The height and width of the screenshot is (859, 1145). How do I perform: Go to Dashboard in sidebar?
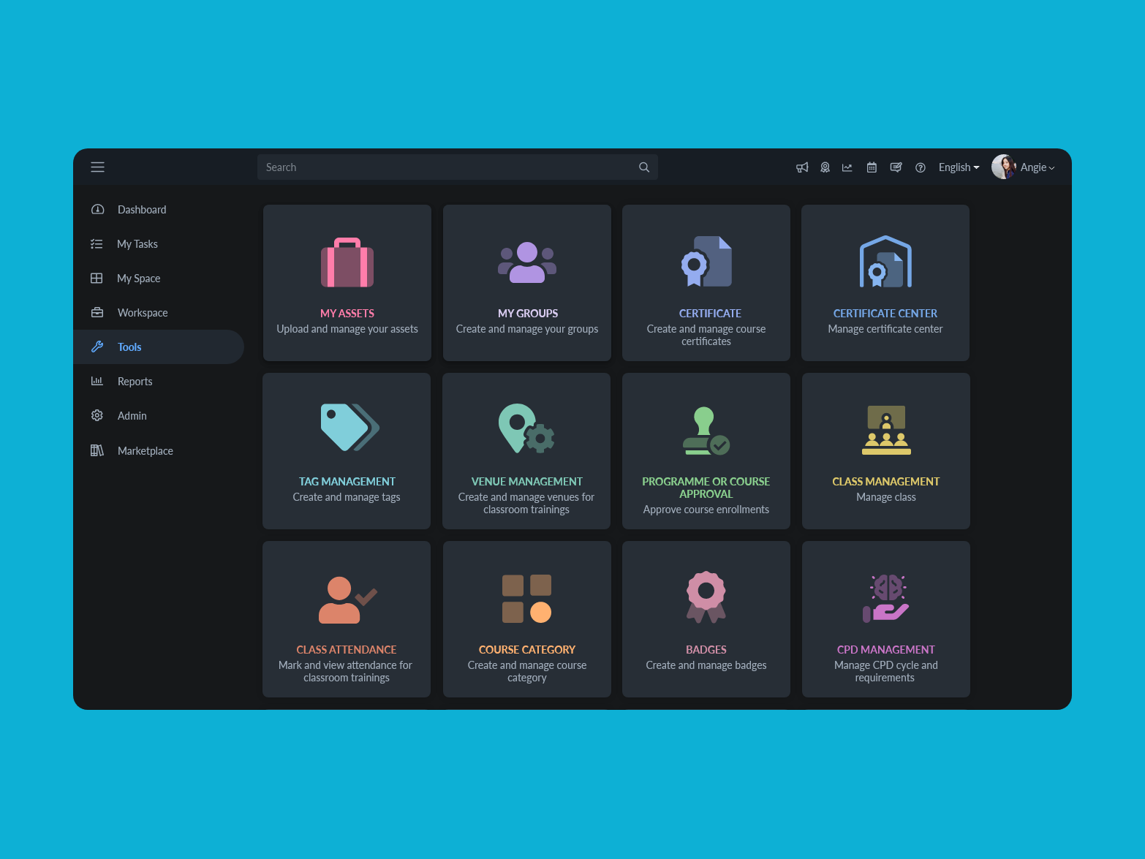click(142, 210)
